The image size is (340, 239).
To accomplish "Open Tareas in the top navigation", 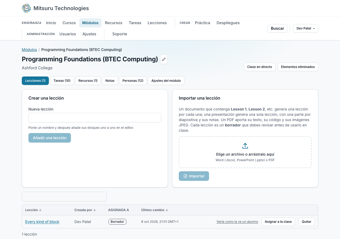I will pyautogui.click(x=135, y=23).
